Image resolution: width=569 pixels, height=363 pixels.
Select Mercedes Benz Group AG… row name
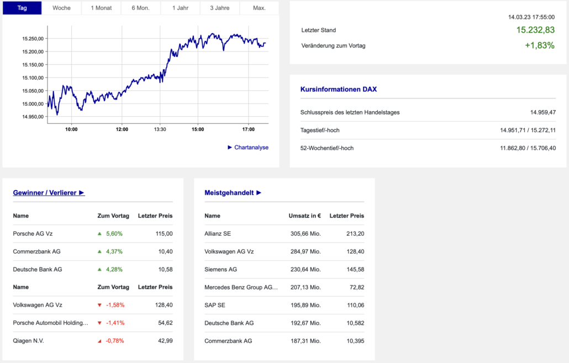[241, 287]
